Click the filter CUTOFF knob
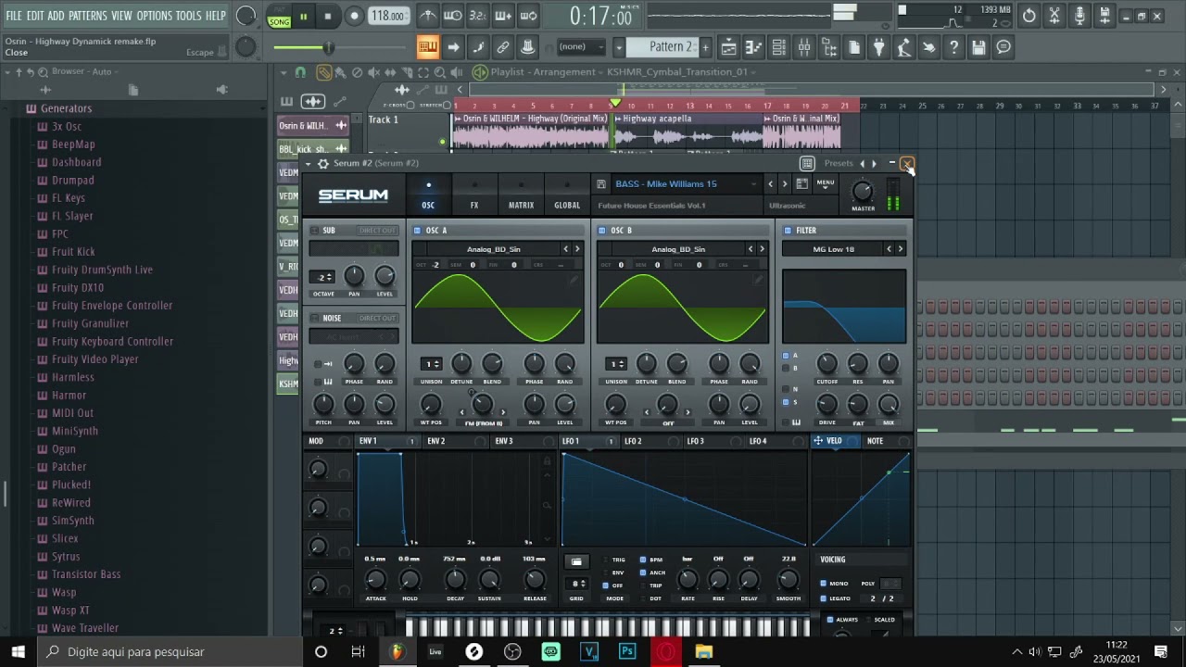Image resolution: width=1186 pixels, height=667 pixels. pos(826,364)
